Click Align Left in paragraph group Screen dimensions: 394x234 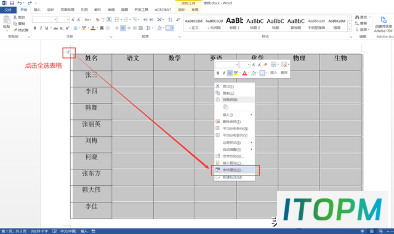point(117,28)
